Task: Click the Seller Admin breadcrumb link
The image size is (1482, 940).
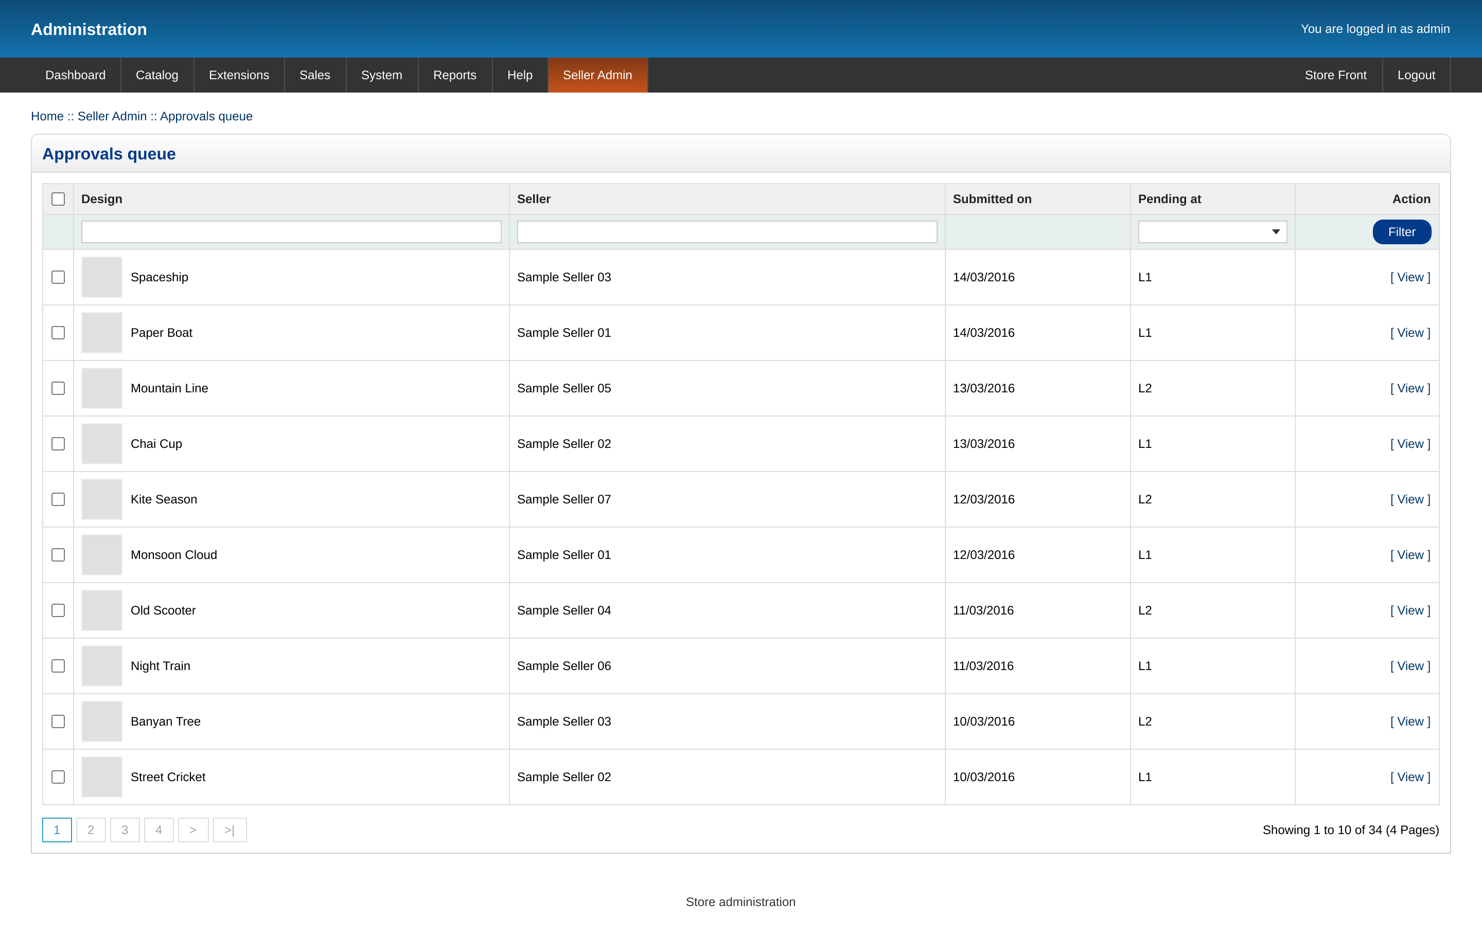Action: tap(112, 116)
